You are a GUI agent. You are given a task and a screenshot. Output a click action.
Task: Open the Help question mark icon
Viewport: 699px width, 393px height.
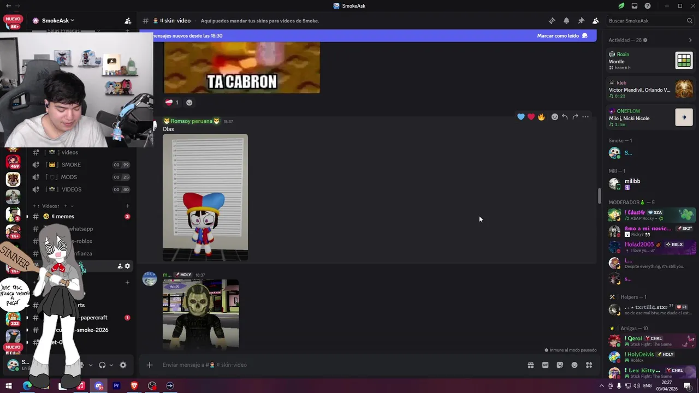pyautogui.click(x=648, y=6)
